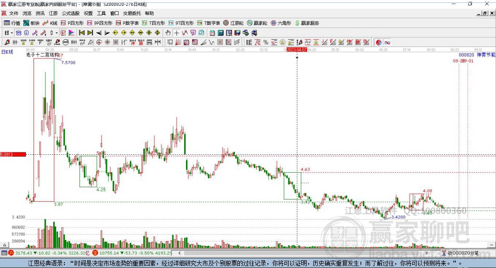Select the hand pan tool
The width and height of the screenshot is (496, 268).
168,33
